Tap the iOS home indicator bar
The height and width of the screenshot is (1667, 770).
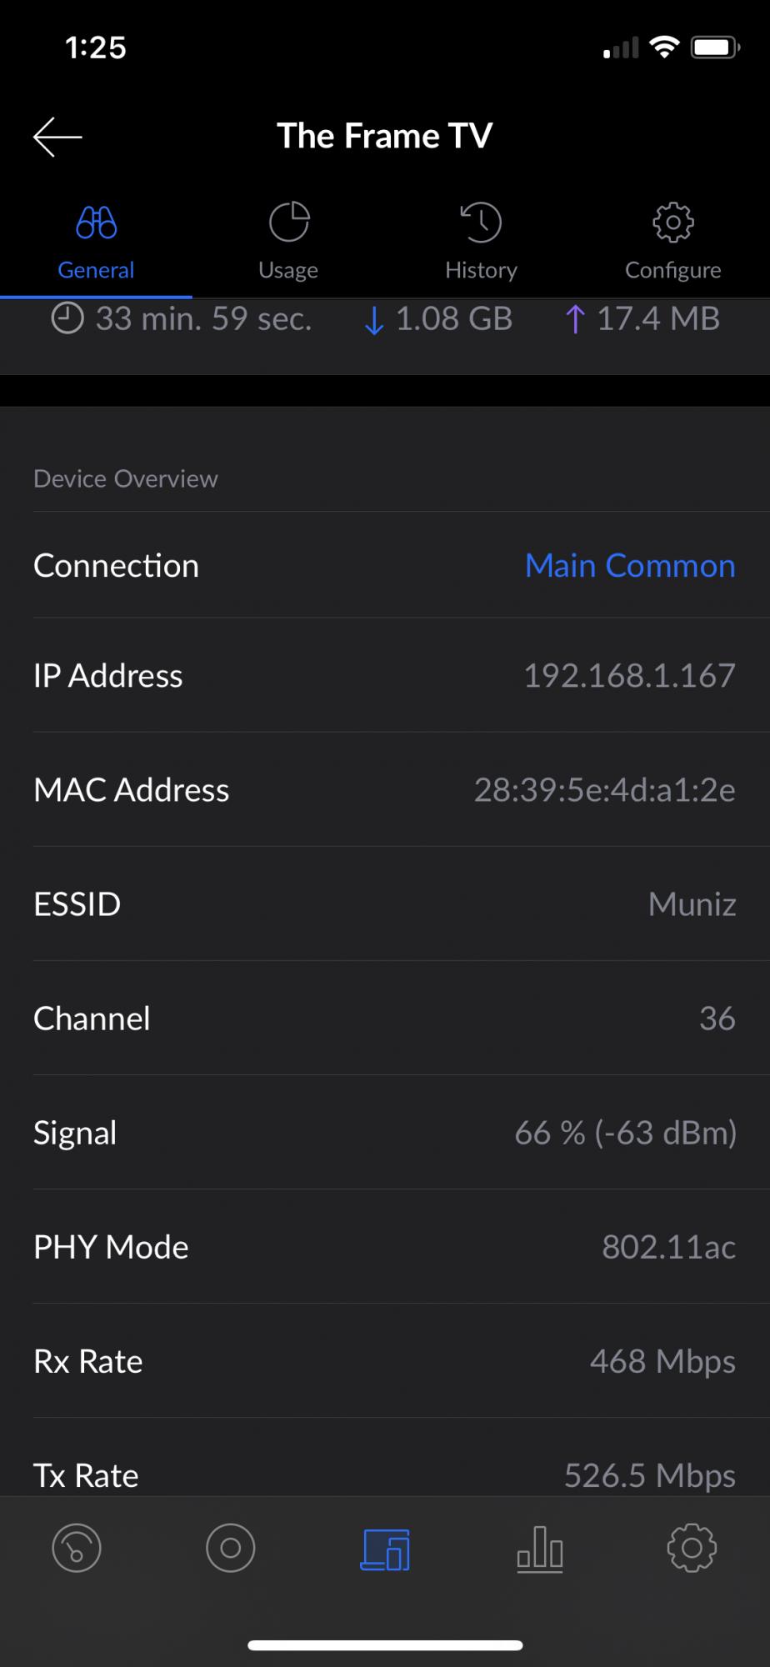tap(385, 1645)
